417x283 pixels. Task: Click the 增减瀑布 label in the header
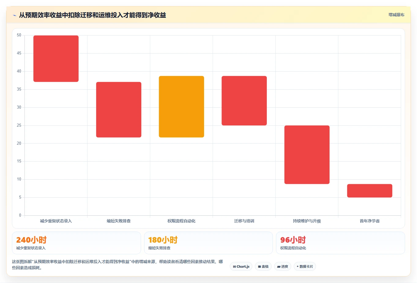(x=396, y=15)
